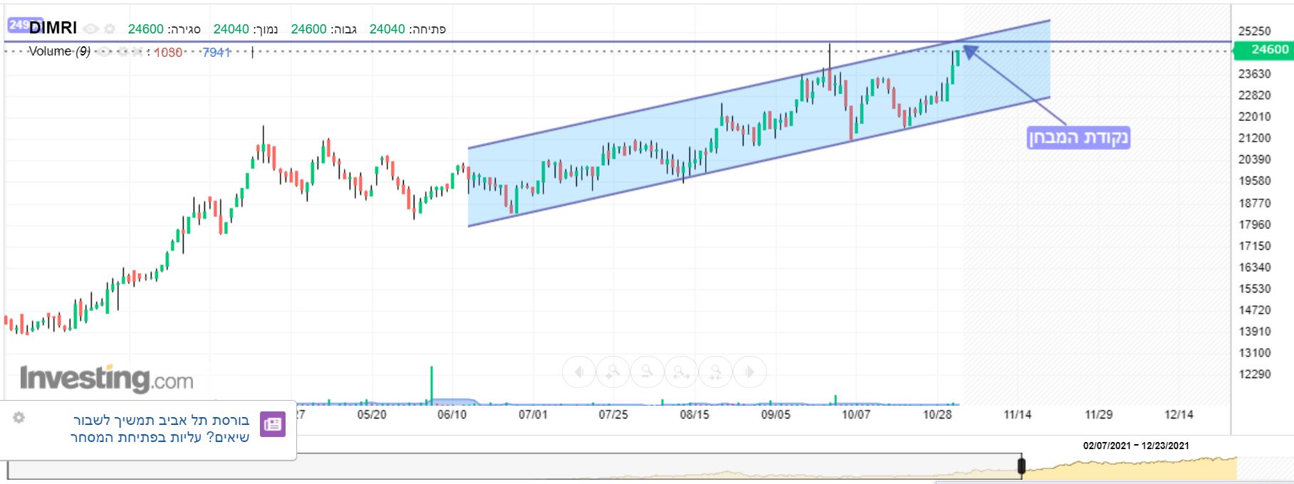Click the Investing.com logo
The width and height of the screenshot is (1294, 484).
pos(107,378)
